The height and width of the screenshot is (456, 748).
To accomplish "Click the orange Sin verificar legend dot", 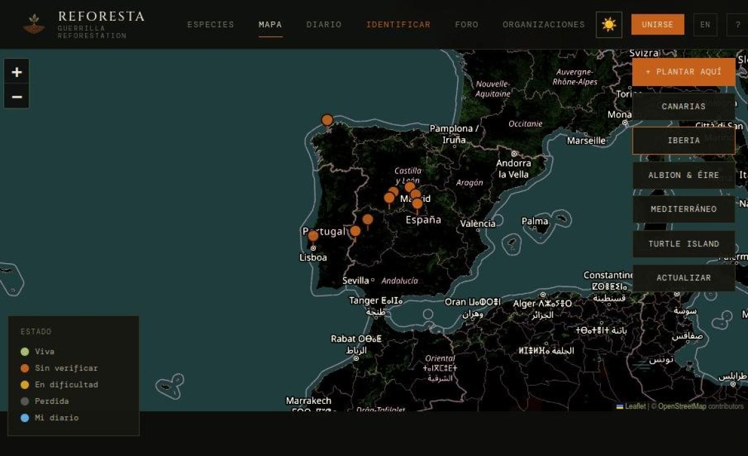I will tap(25, 368).
